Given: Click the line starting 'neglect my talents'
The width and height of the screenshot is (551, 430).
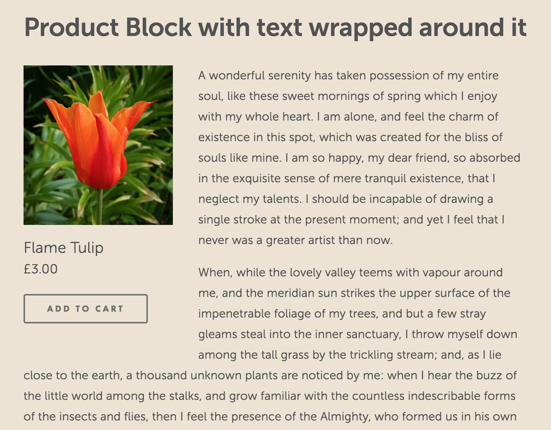Looking at the screenshot, I should click(345, 199).
